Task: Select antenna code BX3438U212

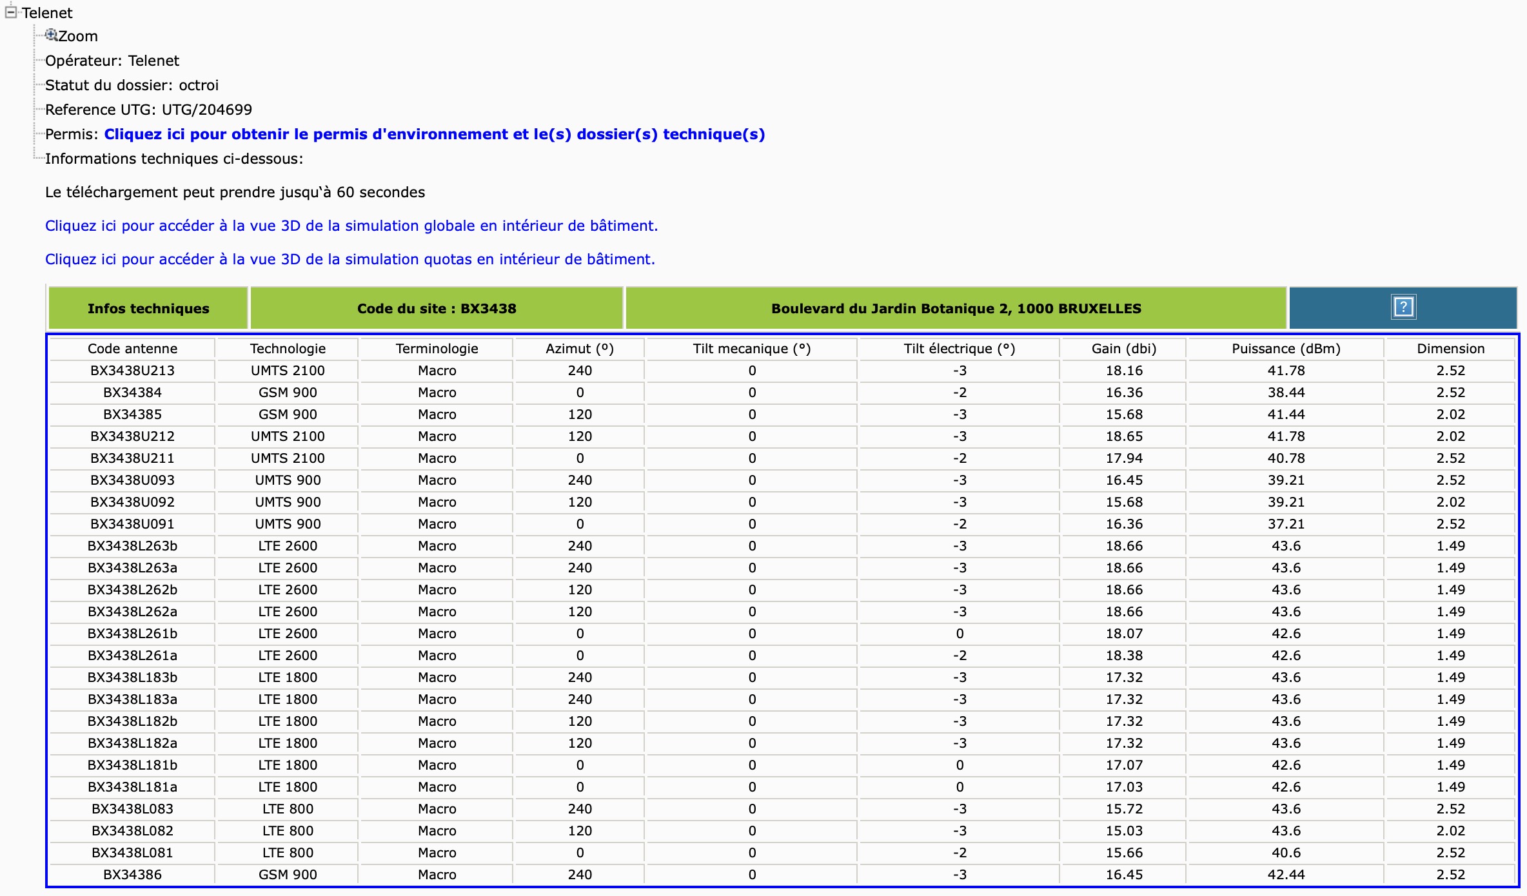Action: pyautogui.click(x=132, y=436)
